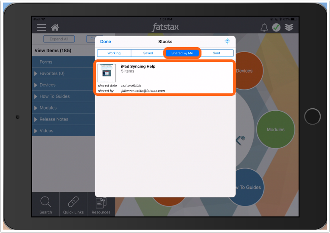The width and height of the screenshot is (330, 233).
Task: Open the notifications bell
Action: tap(264, 28)
